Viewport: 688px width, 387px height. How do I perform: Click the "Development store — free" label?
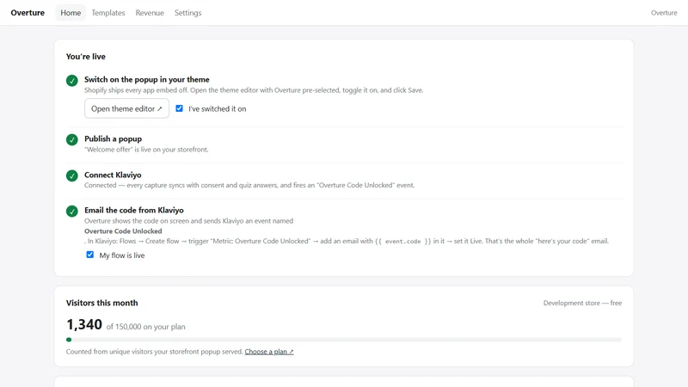click(x=582, y=303)
